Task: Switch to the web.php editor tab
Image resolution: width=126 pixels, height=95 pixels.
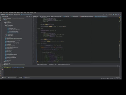Action: coord(36,17)
